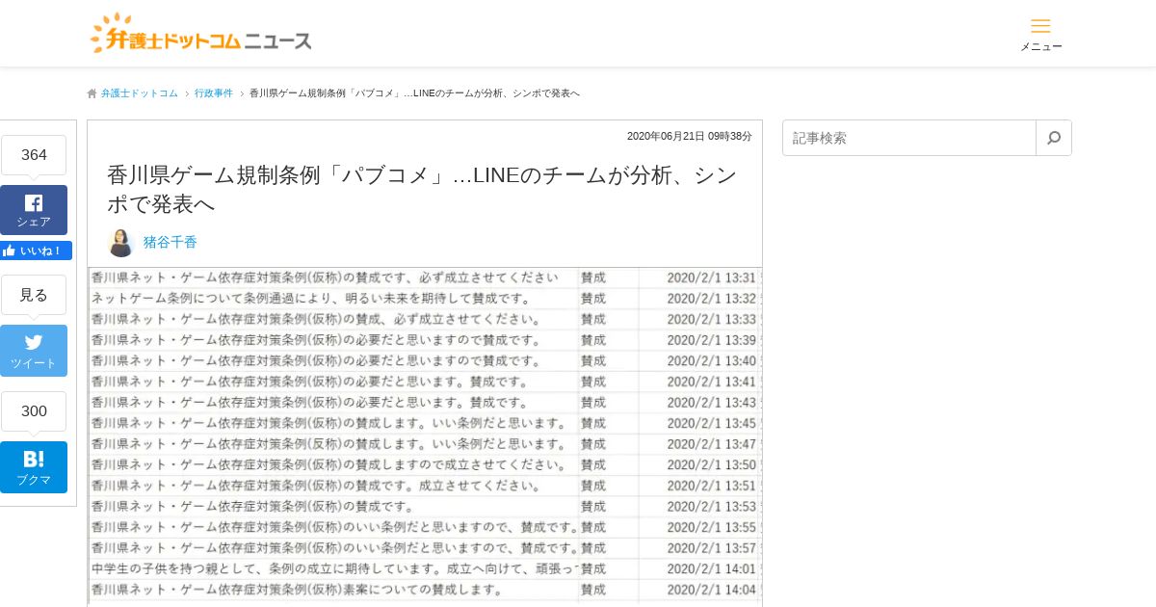Focus the 記事検索 search field
1156x607 pixels.
tap(909, 138)
